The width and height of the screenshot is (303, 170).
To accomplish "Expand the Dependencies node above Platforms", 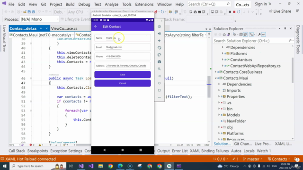I will coord(223,47).
